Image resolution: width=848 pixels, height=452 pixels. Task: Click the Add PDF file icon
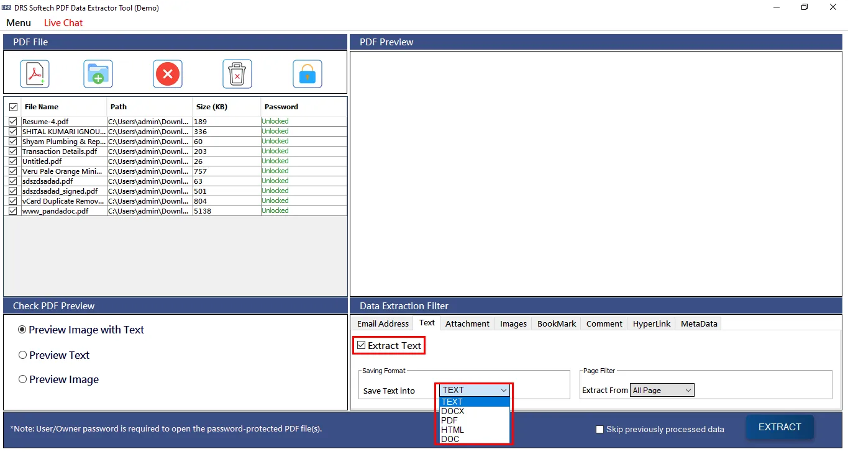(x=35, y=74)
